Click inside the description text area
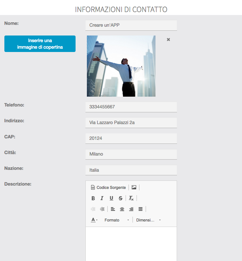The image size is (242, 261). click(131, 243)
